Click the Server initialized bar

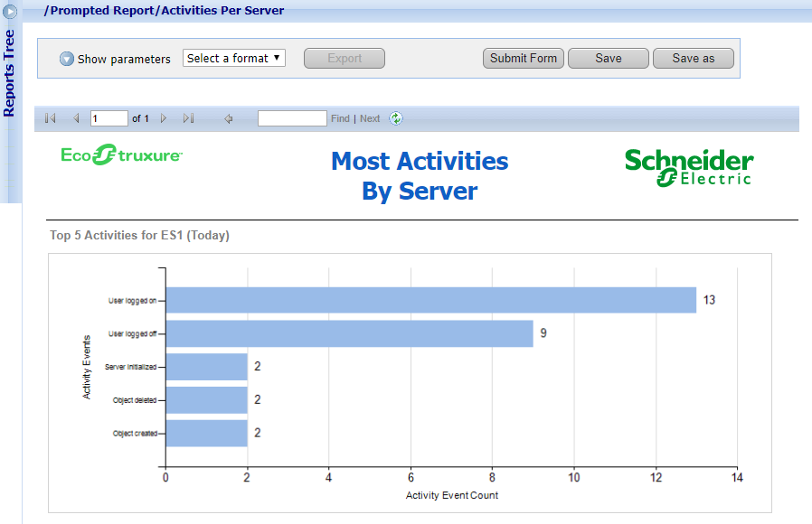[207, 367]
